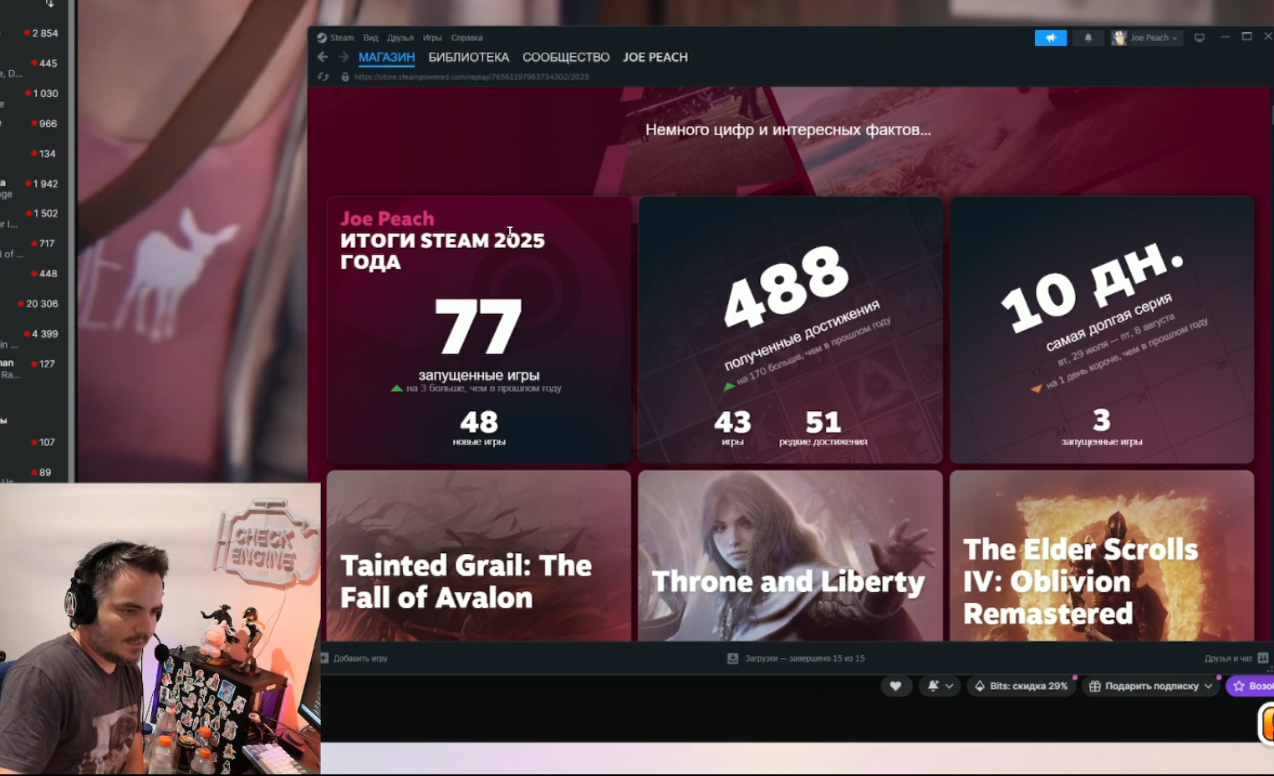
Task: Click the padlock icon beside the URL
Action: [345, 77]
